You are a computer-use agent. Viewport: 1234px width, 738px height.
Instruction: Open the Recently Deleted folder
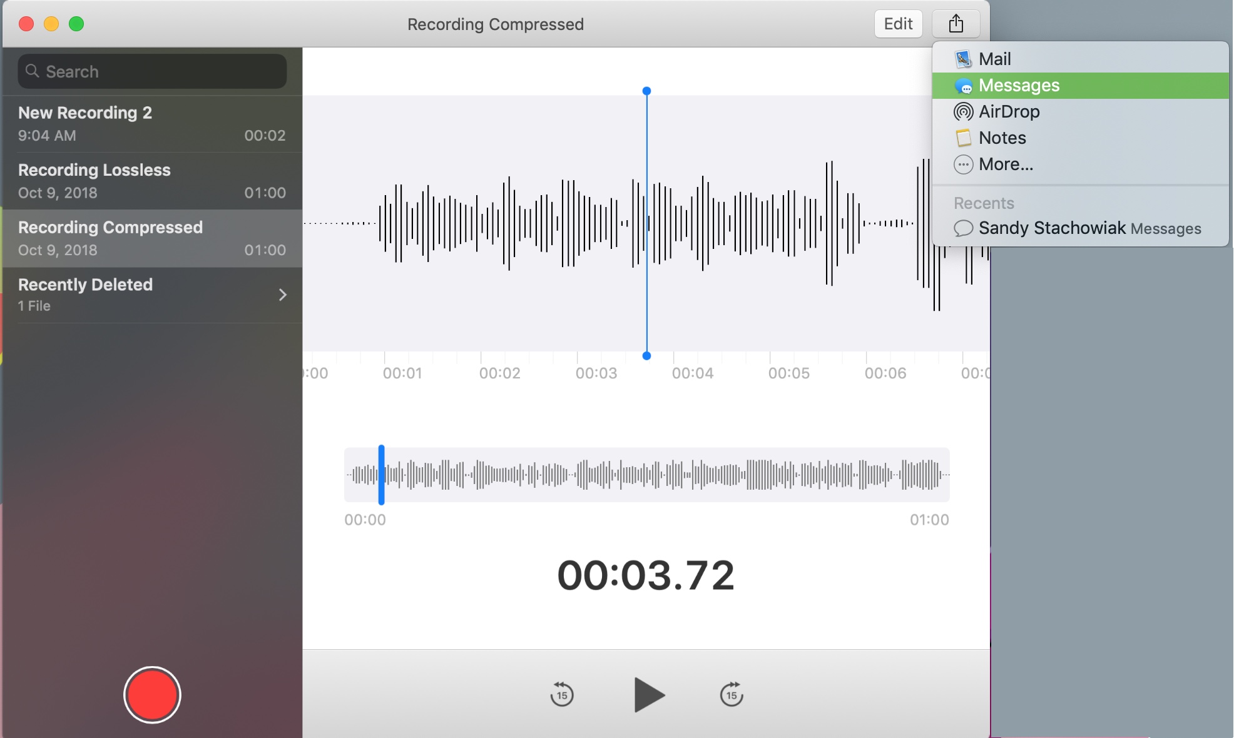point(152,295)
